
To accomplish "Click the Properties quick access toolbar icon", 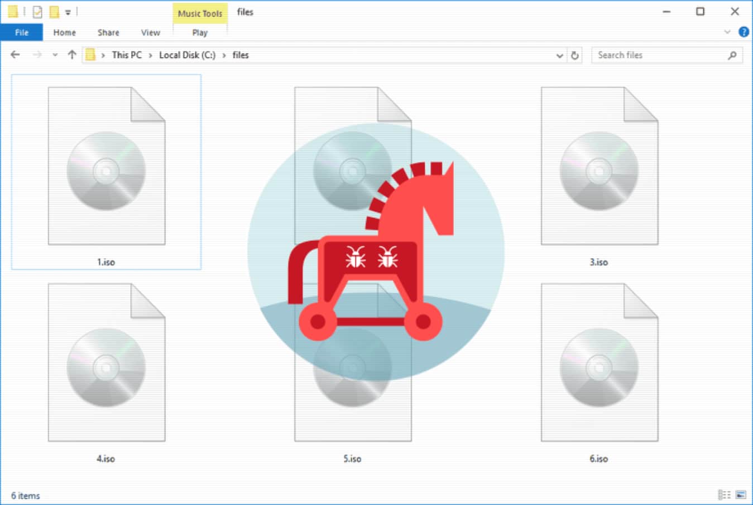I will point(37,11).
